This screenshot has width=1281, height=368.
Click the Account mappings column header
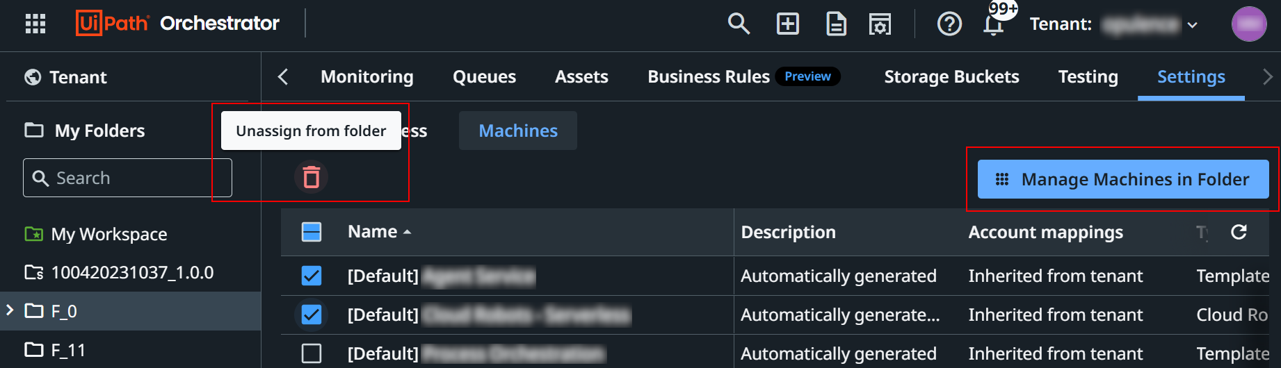(x=1045, y=232)
